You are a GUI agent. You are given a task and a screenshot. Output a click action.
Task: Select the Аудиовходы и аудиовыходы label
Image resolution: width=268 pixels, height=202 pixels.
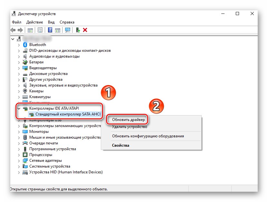[54, 56]
